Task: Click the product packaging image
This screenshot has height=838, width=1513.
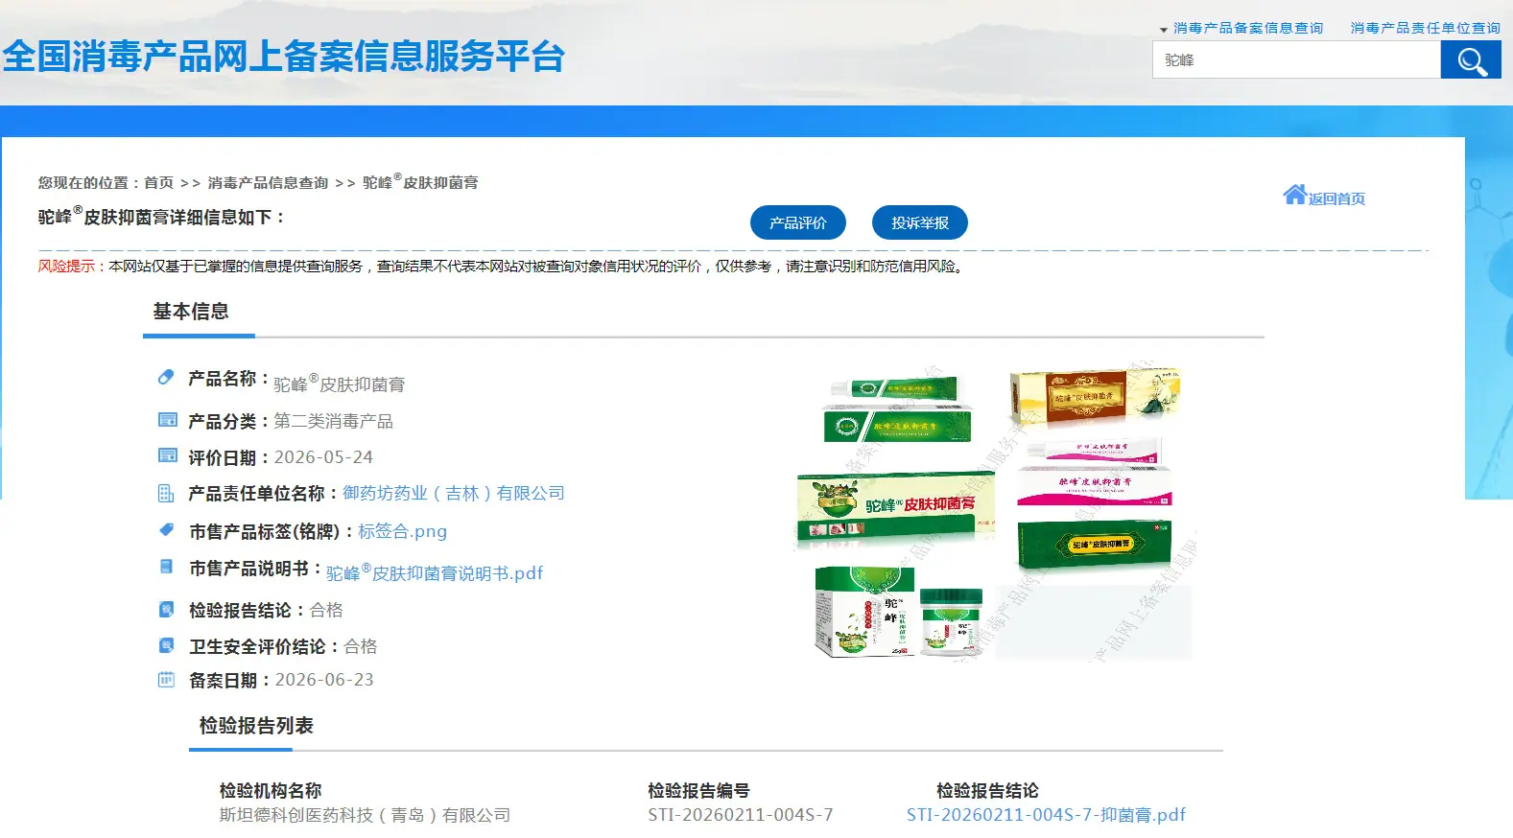Action: [994, 512]
